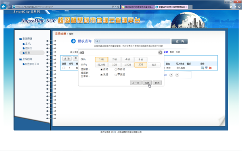Open 虚拟机 in the sidebar tree
This screenshot has height=151, width=242.
(28, 48)
